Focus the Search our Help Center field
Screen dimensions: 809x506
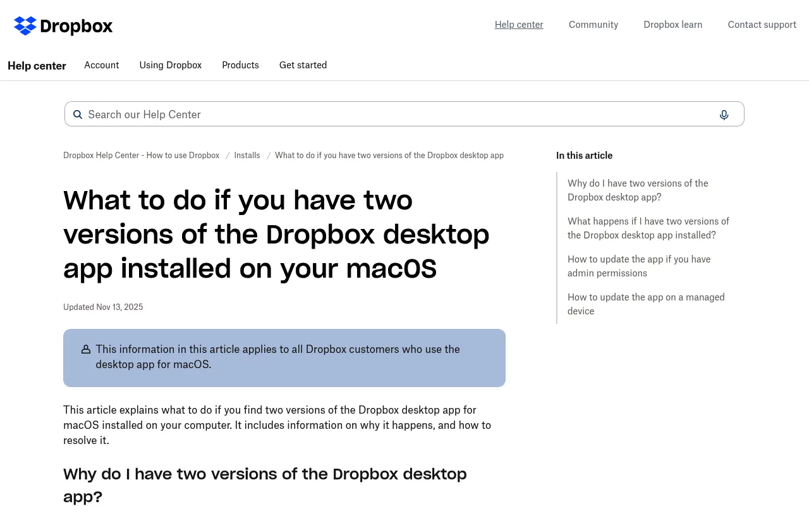pyautogui.click(x=404, y=114)
